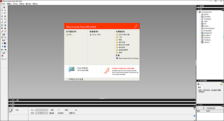
Task: Create a new Flash 文档
Action: pyautogui.click(x=95, y=35)
